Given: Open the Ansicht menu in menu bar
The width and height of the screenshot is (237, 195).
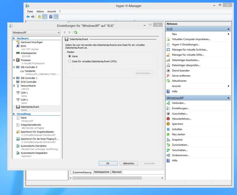Looking at the screenshot, I should point(51,11).
